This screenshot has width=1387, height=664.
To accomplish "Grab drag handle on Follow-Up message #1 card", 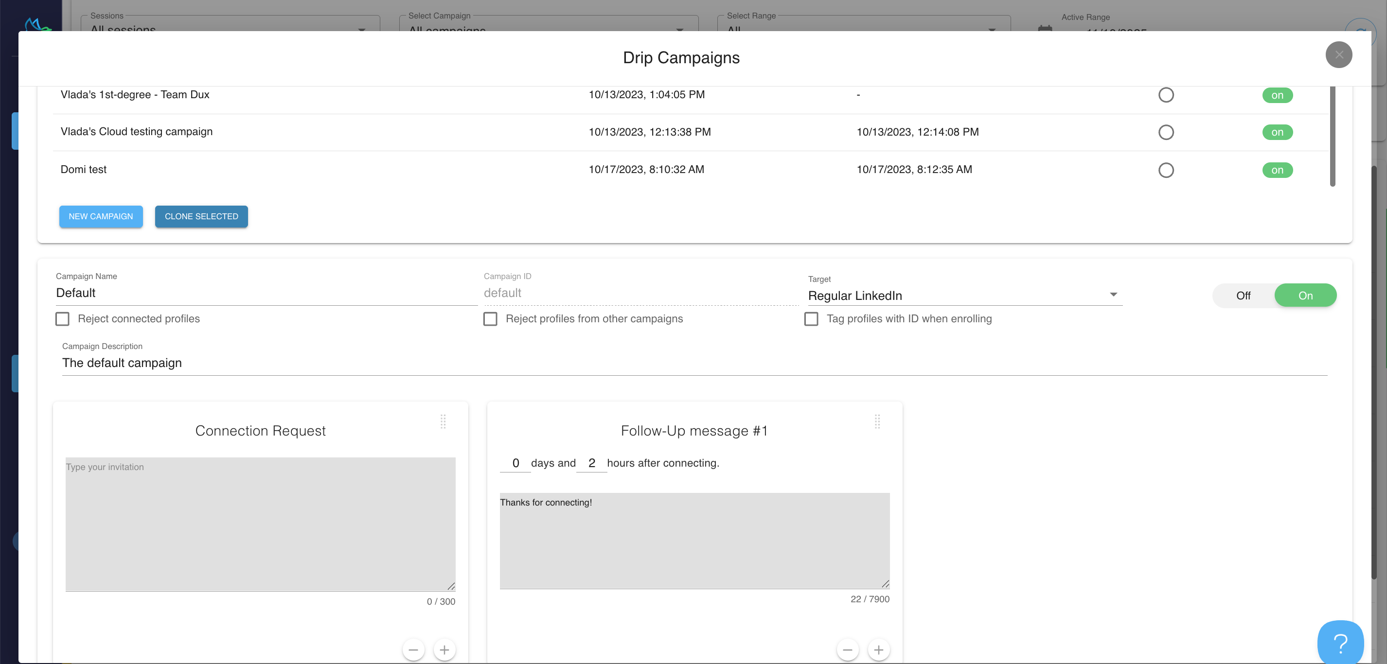I will (877, 421).
